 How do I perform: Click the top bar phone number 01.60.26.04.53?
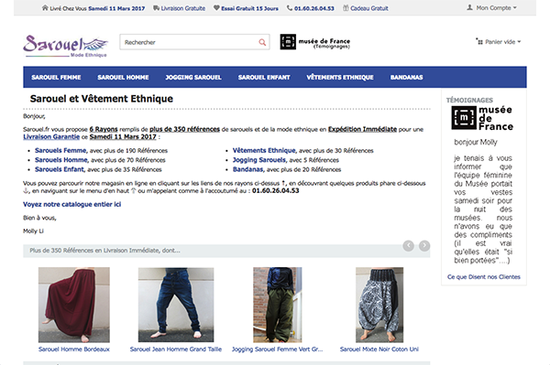[x=314, y=8]
